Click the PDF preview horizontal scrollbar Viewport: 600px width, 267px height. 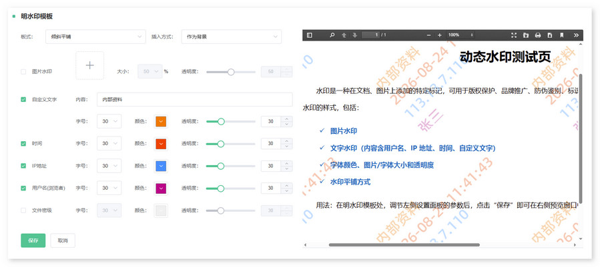pyautogui.click(x=404, y=244)
